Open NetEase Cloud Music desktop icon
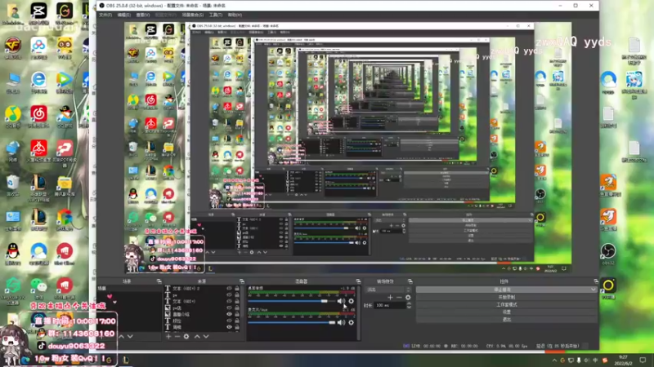The height and width of the screenshot is (367, 654). pos(38,117)
